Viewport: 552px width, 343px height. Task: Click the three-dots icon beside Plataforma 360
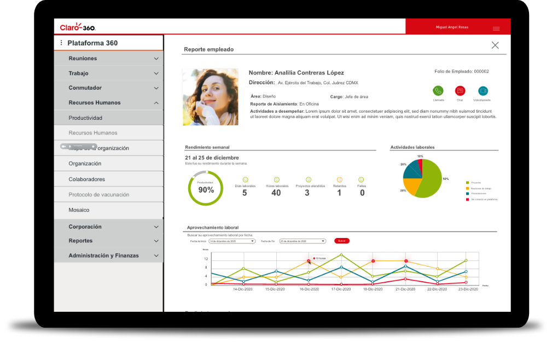point(61,43)
